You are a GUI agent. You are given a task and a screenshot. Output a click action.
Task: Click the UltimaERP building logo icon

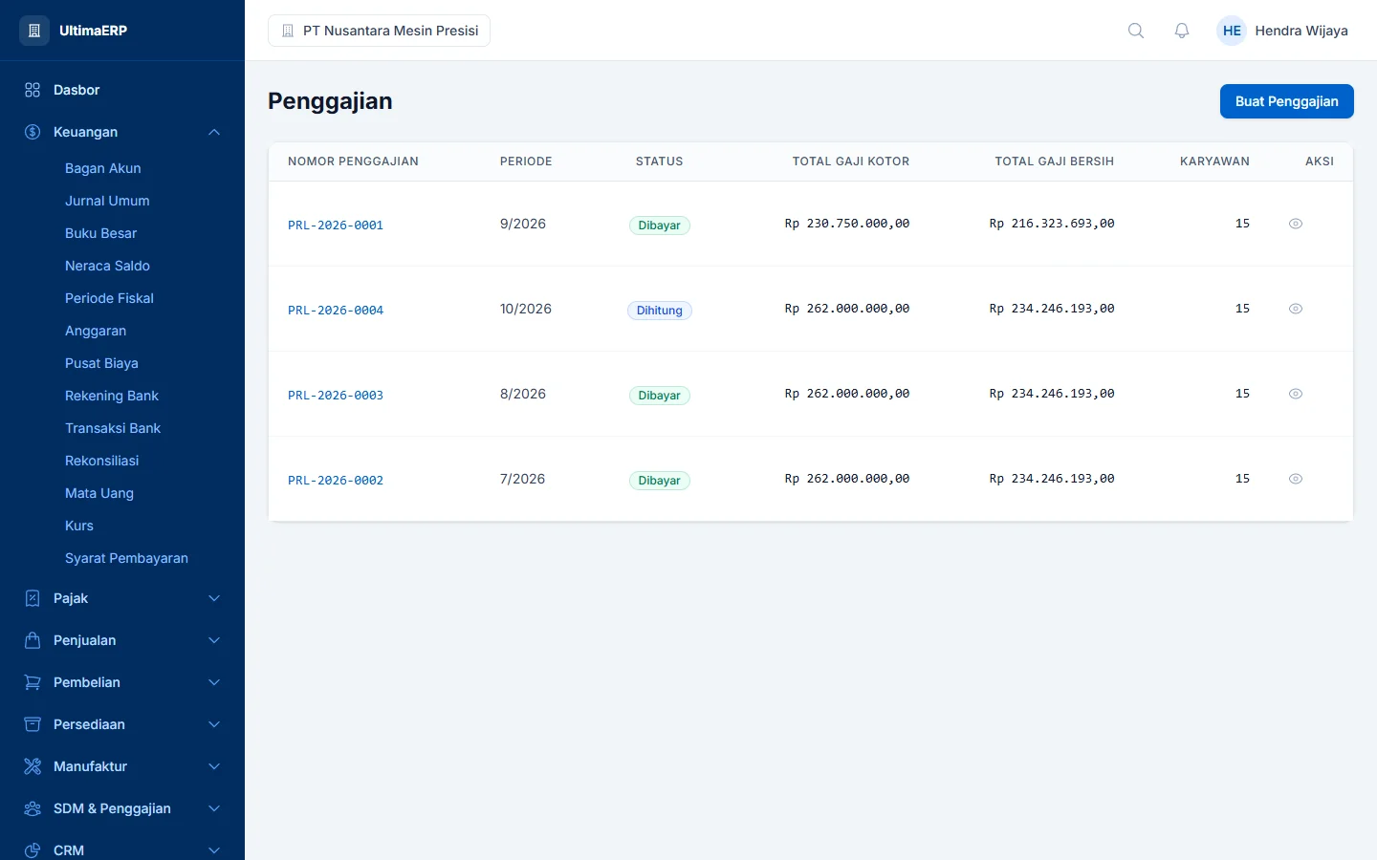34,31
